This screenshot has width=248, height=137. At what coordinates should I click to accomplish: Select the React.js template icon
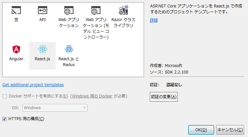click(x=42, y=49)
